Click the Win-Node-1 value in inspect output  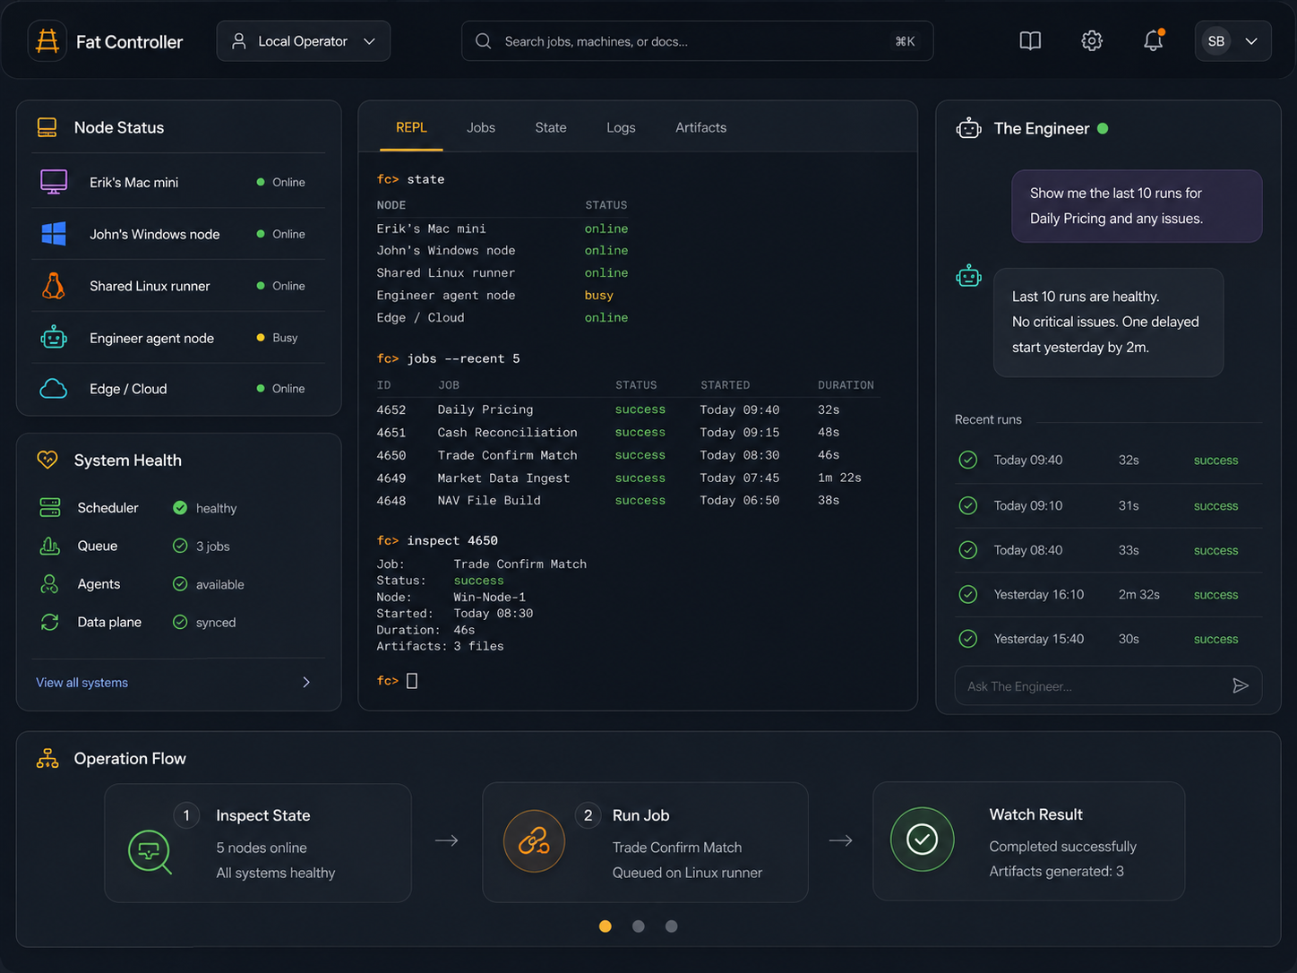[490, 598]
